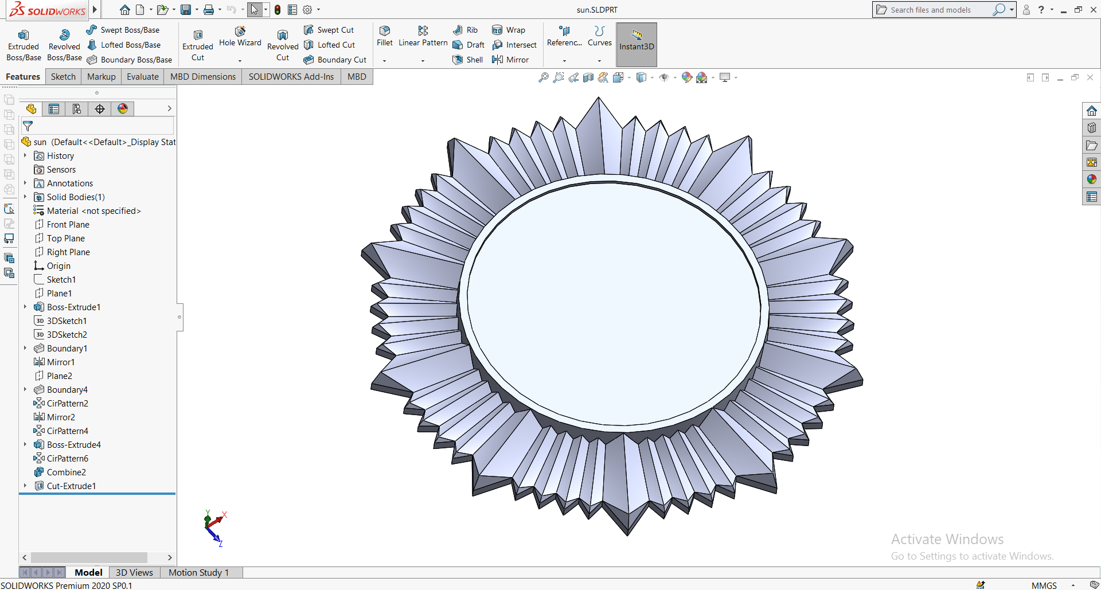Image resolution: width=1101 pixels, height=590 pixels.
Task: Open the DisplayManager appearance tab icon
Action: coord(123,109)
